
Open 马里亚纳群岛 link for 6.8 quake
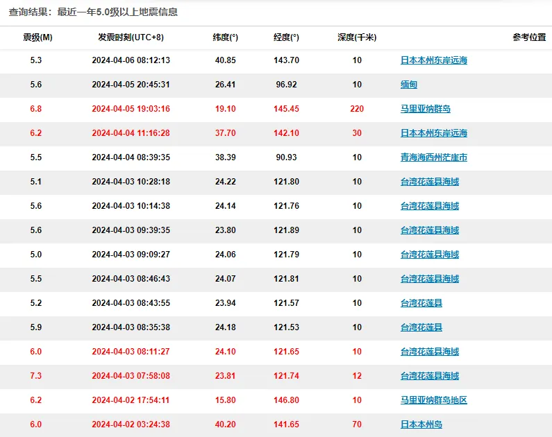click(x=425, y=109)
